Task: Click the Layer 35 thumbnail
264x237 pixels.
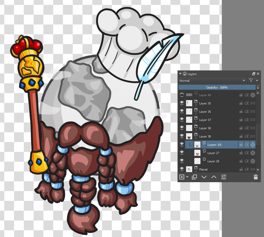Action: tap(189, 103)
